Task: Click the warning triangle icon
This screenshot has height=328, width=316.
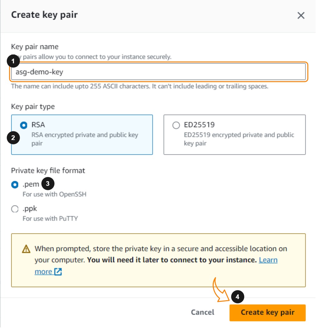Action: [x=26, y=249]
